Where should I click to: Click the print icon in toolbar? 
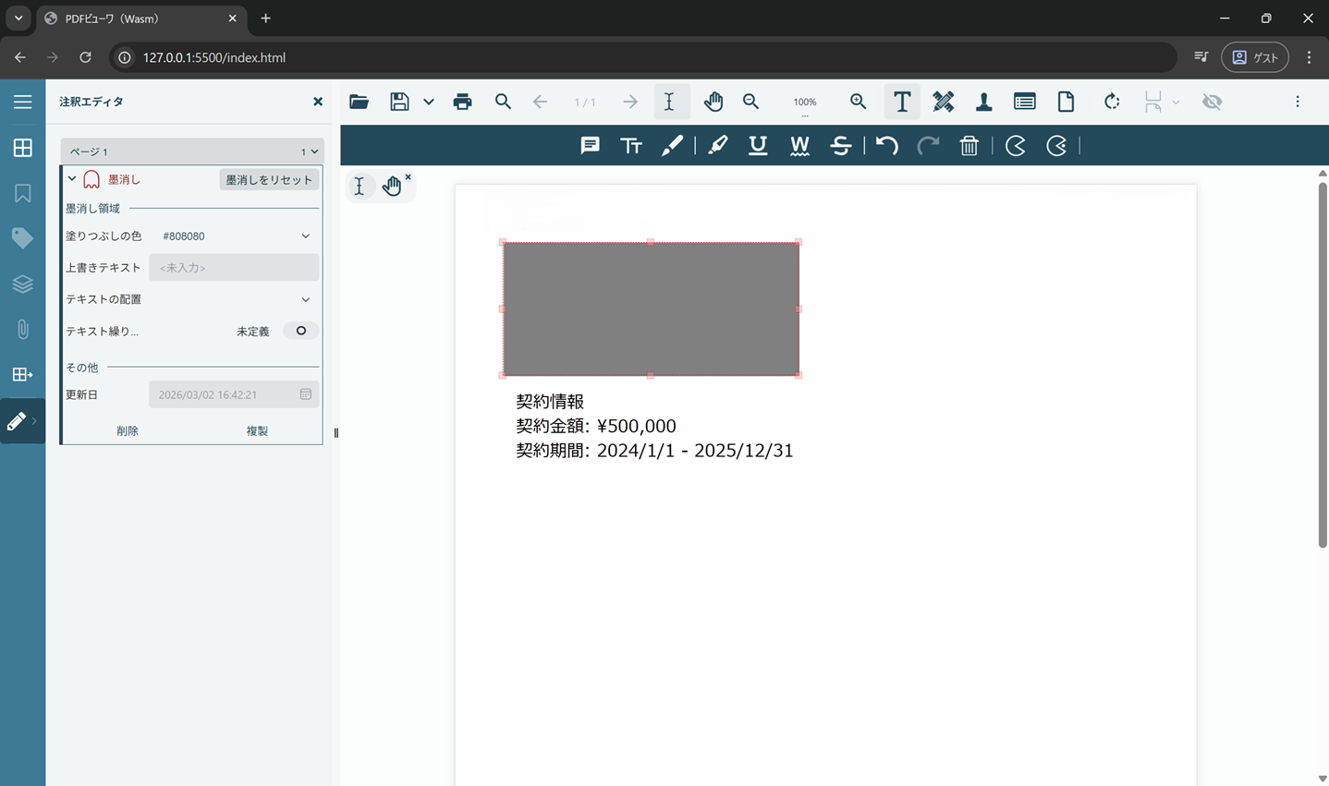(462, 102)
